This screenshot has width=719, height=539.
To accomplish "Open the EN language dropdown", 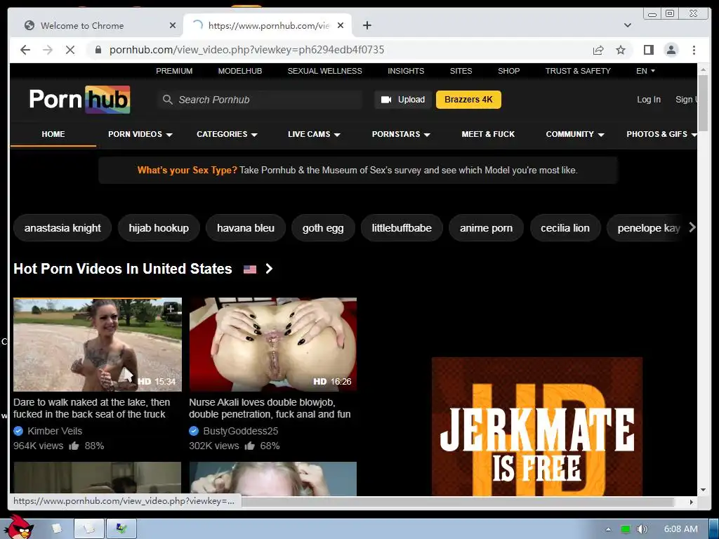I will pos(645,71).
